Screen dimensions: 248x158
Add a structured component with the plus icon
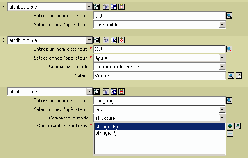click(x=230, y=126)
